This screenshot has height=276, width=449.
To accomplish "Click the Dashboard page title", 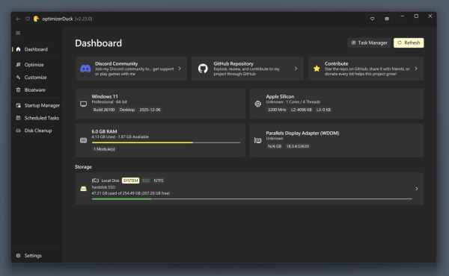I will click(x=99, y=43).
